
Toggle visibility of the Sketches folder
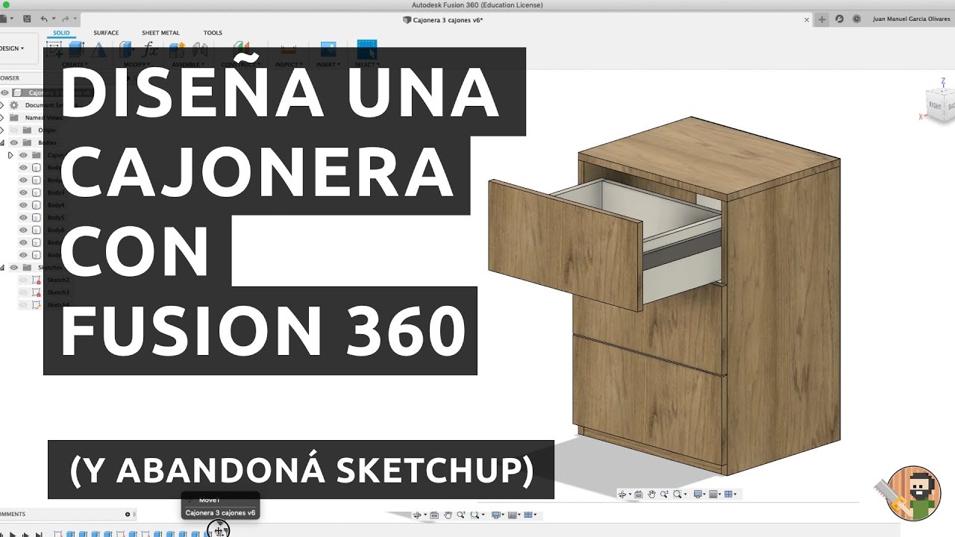[x=14, y=267]
